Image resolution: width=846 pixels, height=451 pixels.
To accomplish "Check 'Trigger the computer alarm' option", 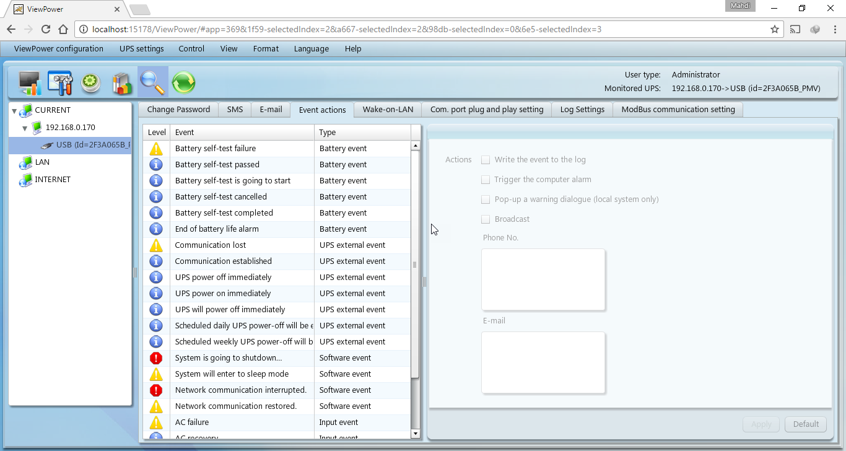I will [486, 180].
